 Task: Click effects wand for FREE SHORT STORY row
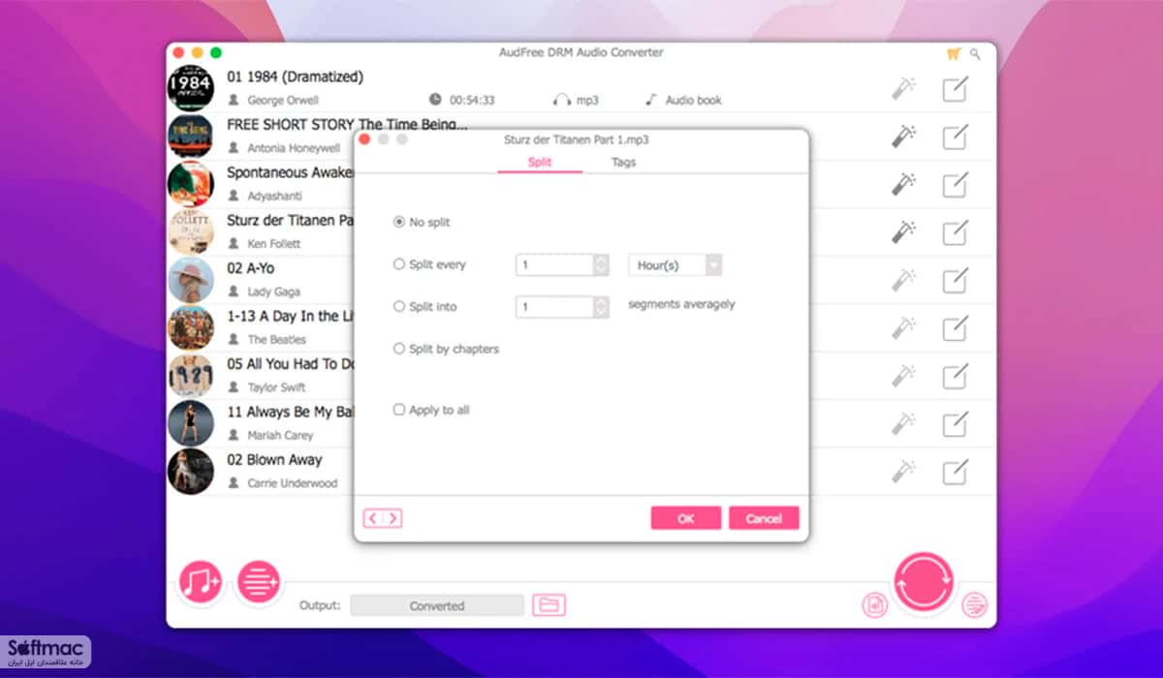coord(903,137)
